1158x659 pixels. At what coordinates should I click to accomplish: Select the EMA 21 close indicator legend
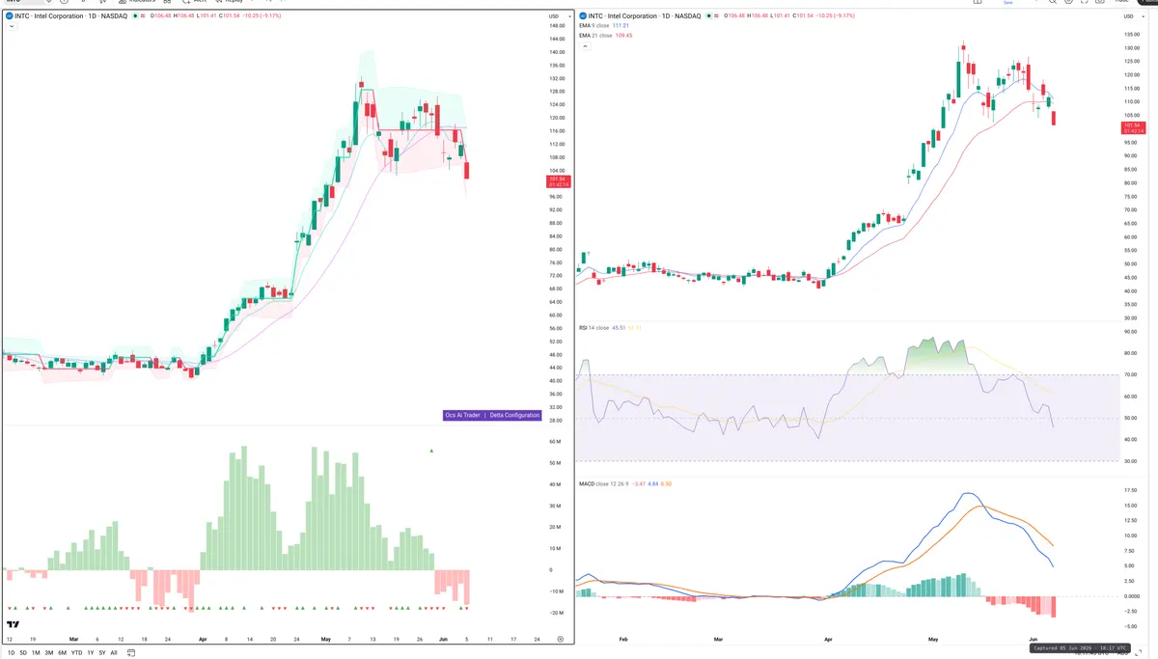(x=595, y=36)
